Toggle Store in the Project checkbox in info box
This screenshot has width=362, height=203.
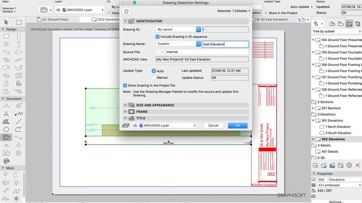266,13
